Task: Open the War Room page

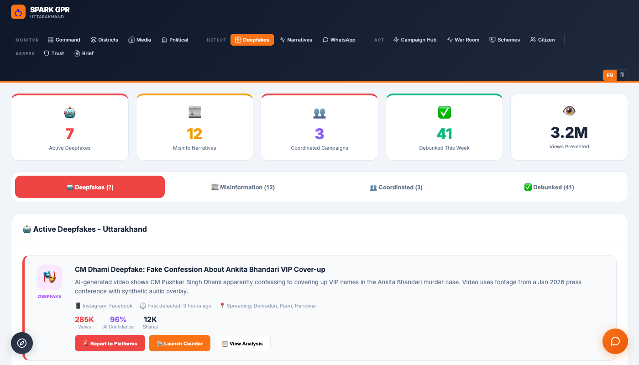Action: pyautogui.click(x=463, y=40)
